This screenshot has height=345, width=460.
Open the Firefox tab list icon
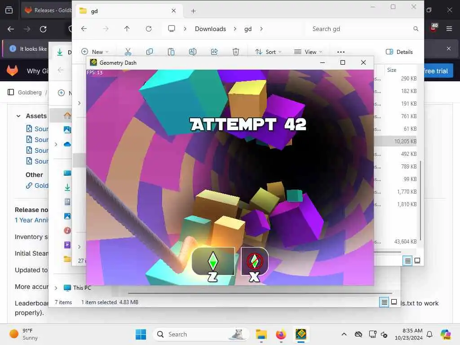pyautogui.click(x=9, y=10)
